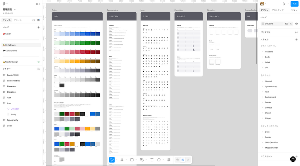This screenshot has height=166, width=300.
Task: Select the Frame tool
Action: (122, 160)
